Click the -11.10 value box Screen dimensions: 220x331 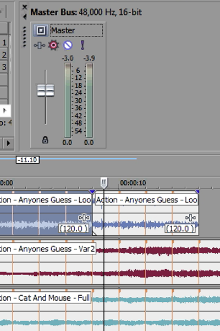pyautogui.click(x=28, y=160)
